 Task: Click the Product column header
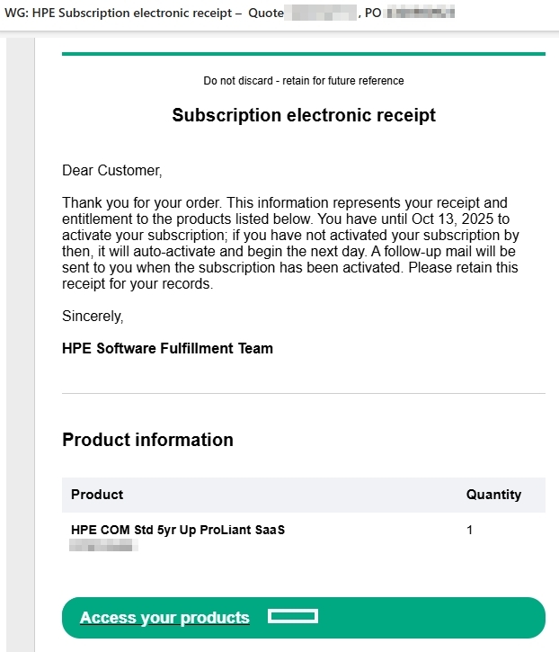click(97, 495)
